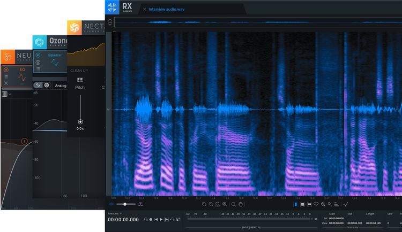This screenshot has height=232, width=402.
Task: Click the zoom in magnifier icon
Action: tap(204, 204)
